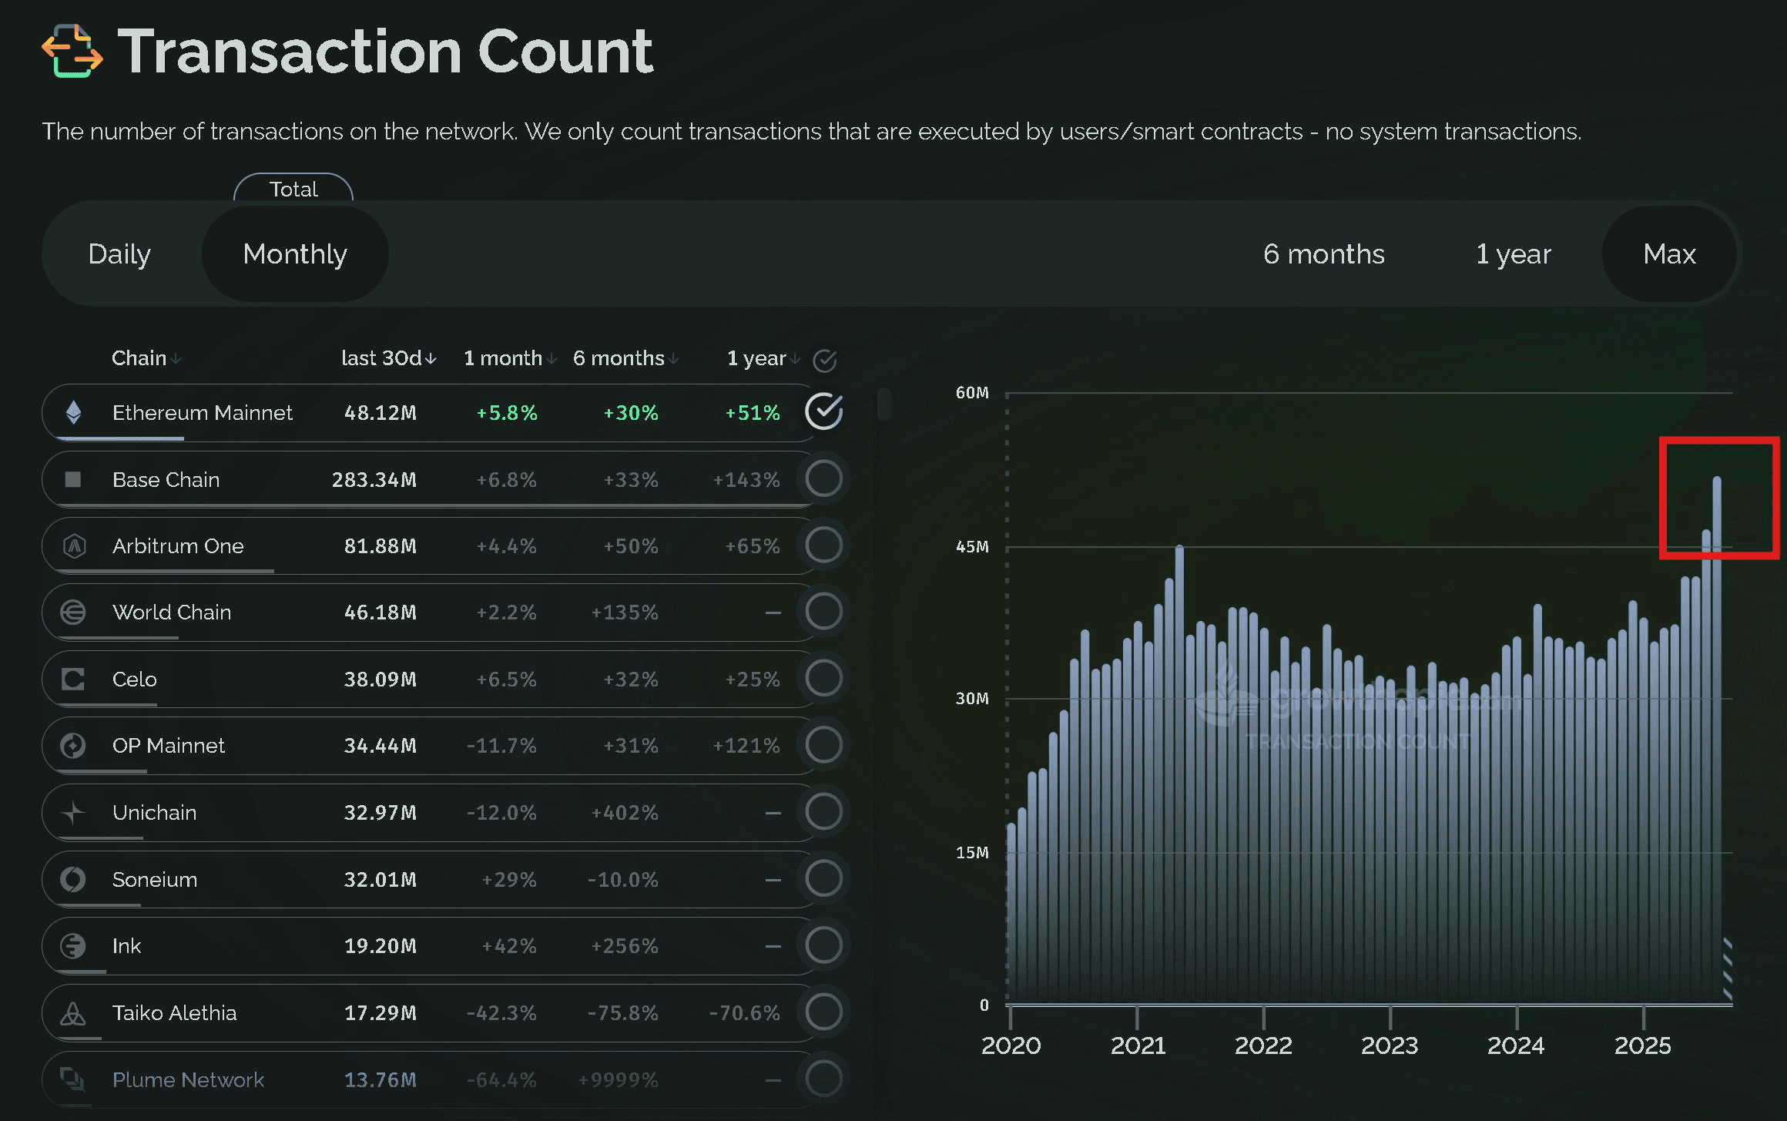1787x1121 pixels.
Task: Click the Unichain star icon
Action: pyautogui.click(x=73, y=813)
